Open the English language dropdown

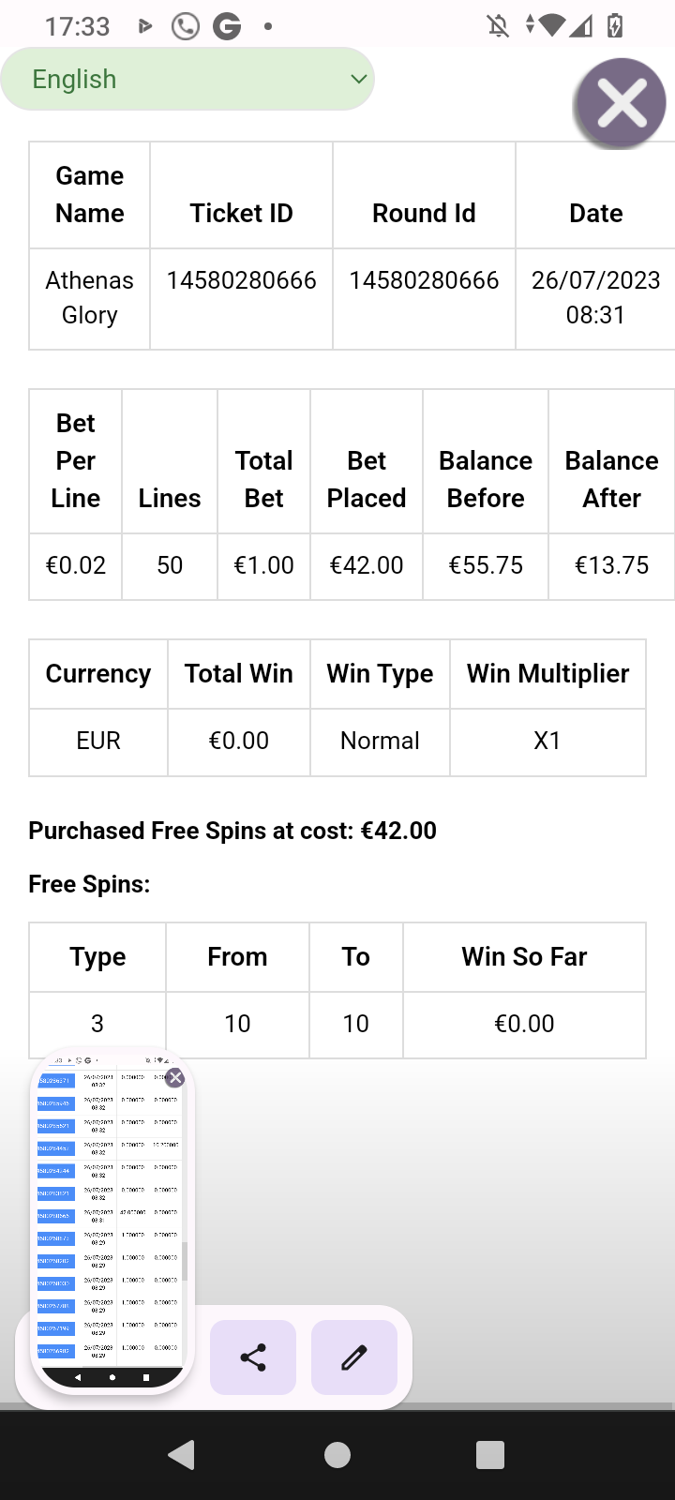[187, 79]
